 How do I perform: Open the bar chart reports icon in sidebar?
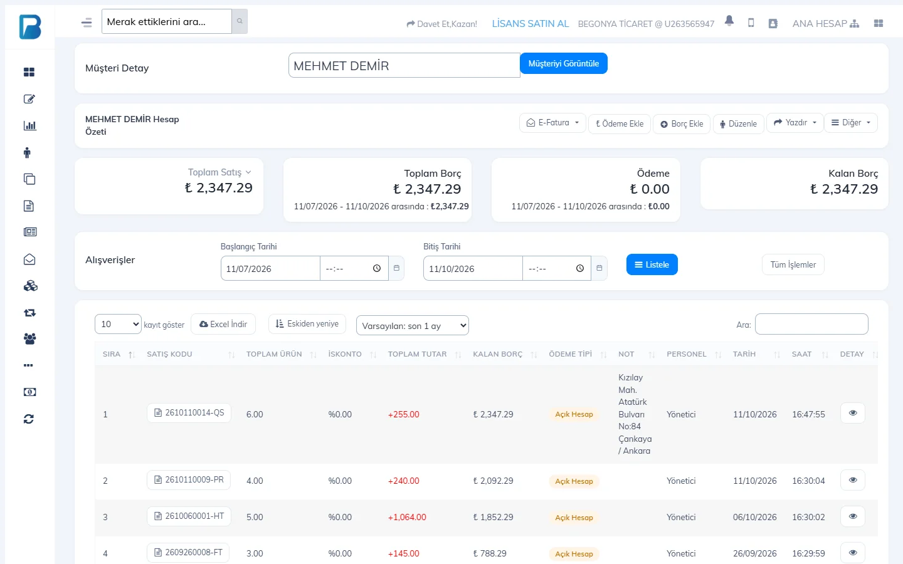[29, 125]
